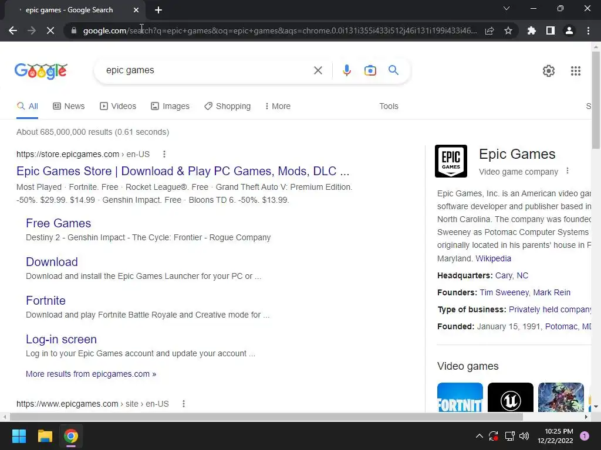Open the Fortnite sitelink
The width and height of the screenshot is (601, 450).
point(46,301)
